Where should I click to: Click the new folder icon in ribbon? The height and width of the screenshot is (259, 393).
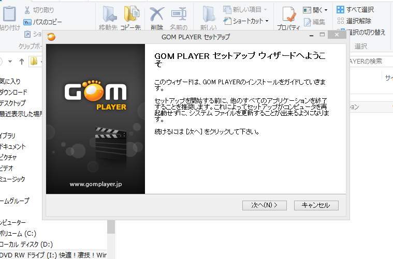point(209,14)
